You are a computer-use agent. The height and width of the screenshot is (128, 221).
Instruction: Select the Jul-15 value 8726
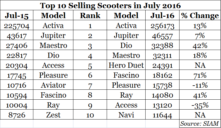[17, 115]
